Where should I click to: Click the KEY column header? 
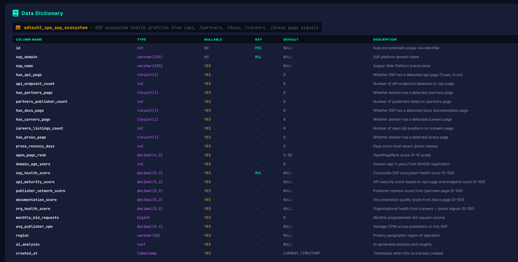(258, 39)
